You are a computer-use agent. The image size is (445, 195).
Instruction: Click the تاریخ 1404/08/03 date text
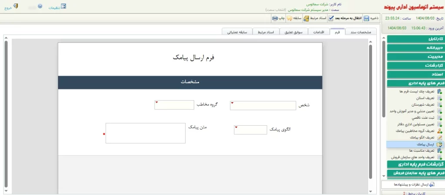(x=429, y=18)
